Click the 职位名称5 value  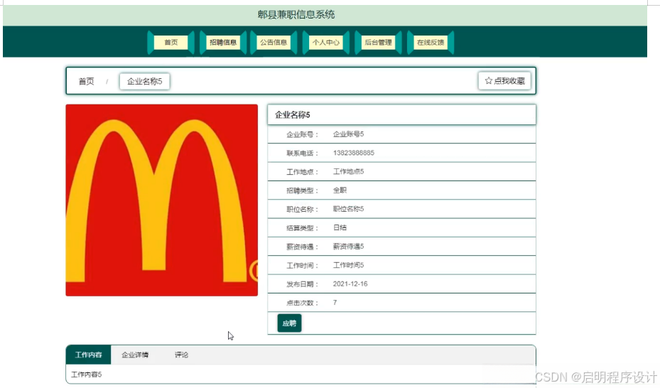349,209
